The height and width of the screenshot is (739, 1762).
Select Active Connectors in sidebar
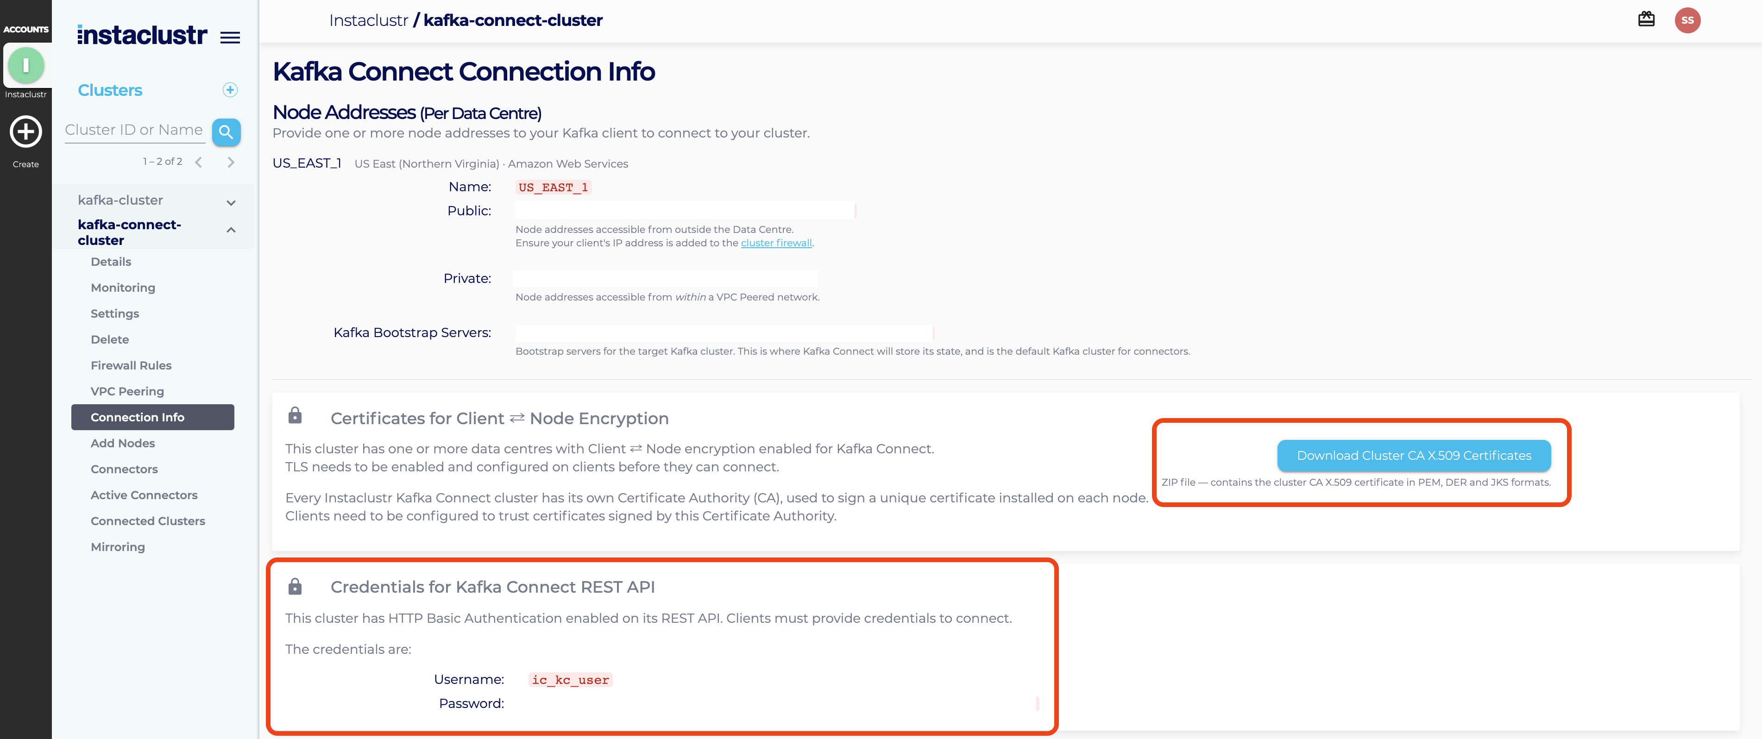[144, 495]
